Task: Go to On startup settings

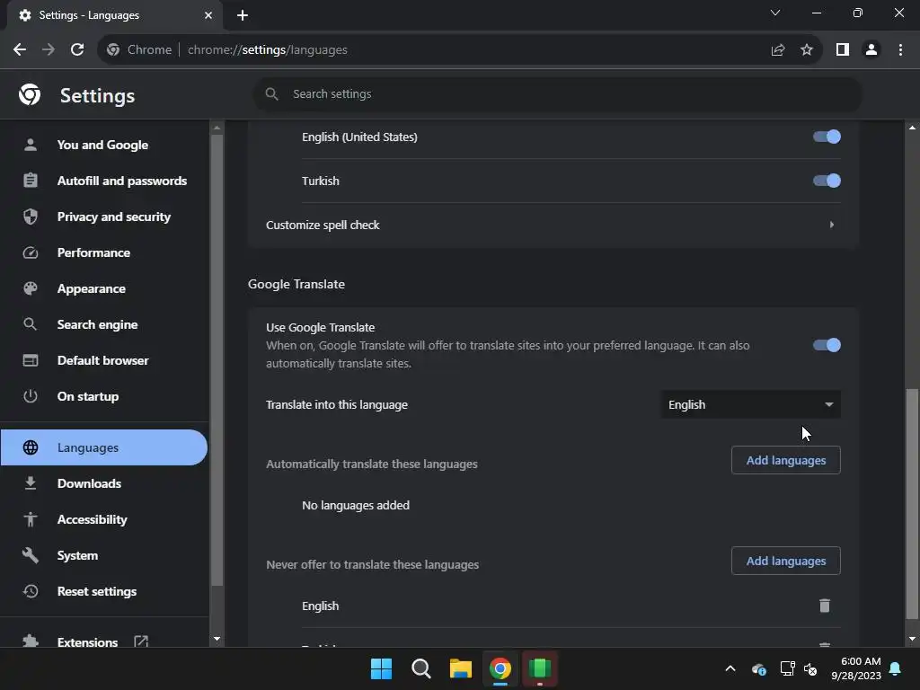Action: tap(104, 396)
